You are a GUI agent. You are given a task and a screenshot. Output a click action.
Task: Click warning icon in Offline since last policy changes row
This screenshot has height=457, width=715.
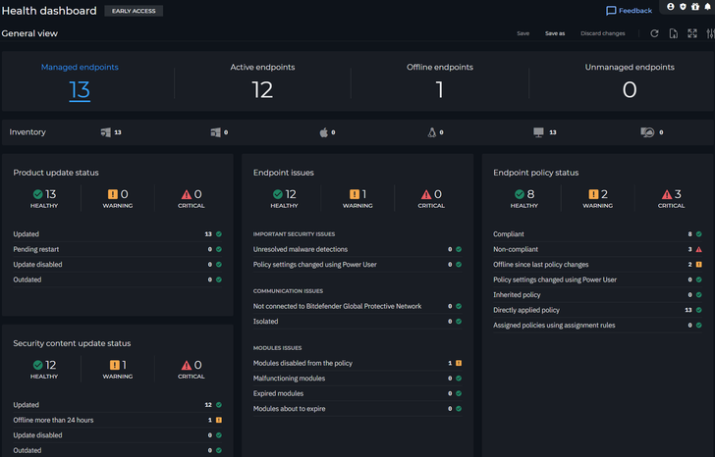pos(699,265)
